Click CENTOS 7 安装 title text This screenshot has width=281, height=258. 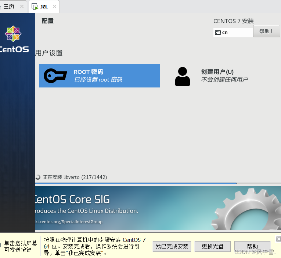tap(234, 21)
